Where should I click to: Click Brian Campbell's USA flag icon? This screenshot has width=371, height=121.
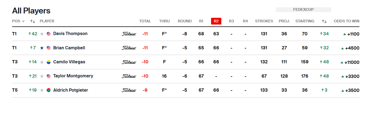click(x=48, y=48)
